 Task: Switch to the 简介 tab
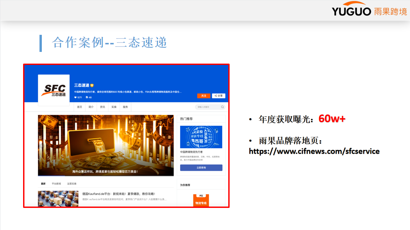click(91, 107)
